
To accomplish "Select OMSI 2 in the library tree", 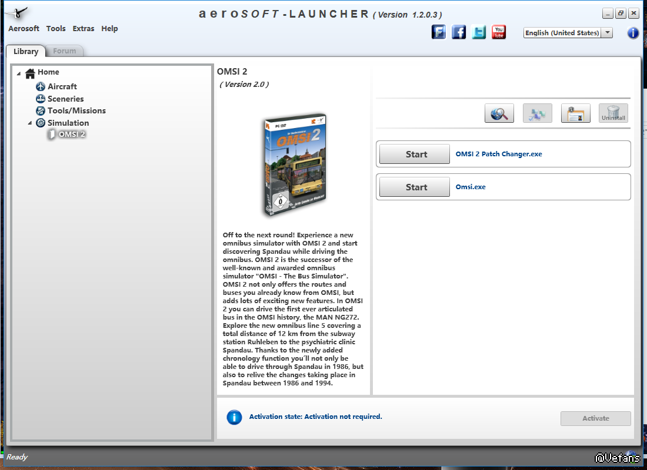I will coord(72,135).
